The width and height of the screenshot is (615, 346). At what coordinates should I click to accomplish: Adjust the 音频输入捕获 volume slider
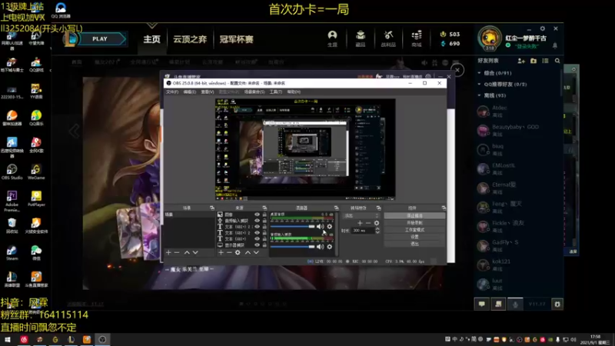point(293,247)
